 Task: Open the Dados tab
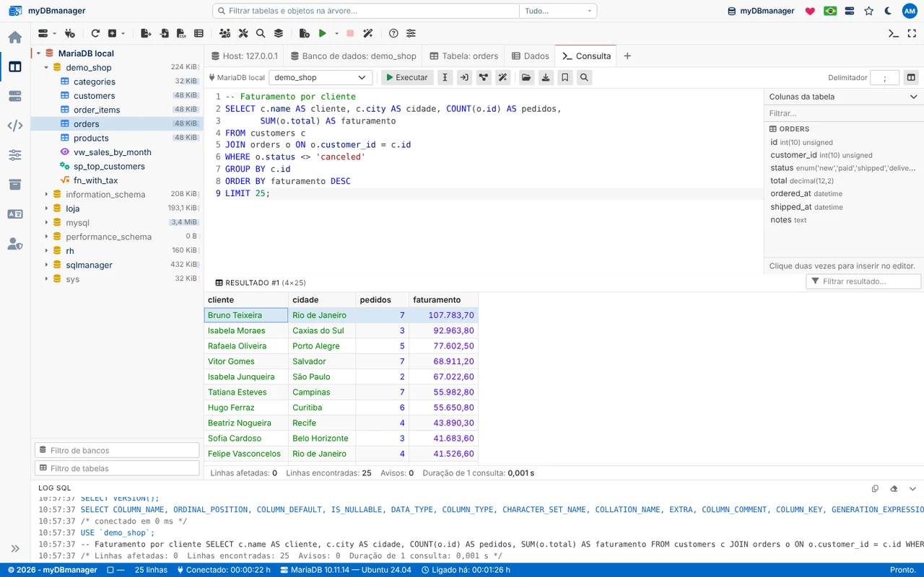coord(531,56)
